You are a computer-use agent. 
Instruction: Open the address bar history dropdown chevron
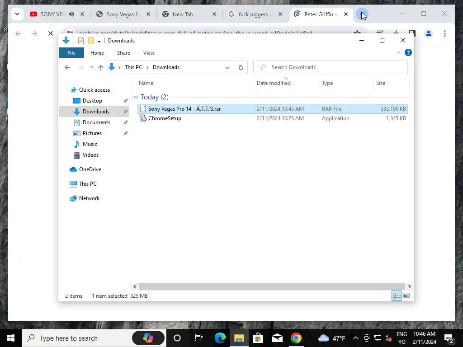227,68
